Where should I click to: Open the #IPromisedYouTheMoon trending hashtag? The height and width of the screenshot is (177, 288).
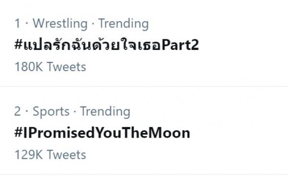click(102, 133)
